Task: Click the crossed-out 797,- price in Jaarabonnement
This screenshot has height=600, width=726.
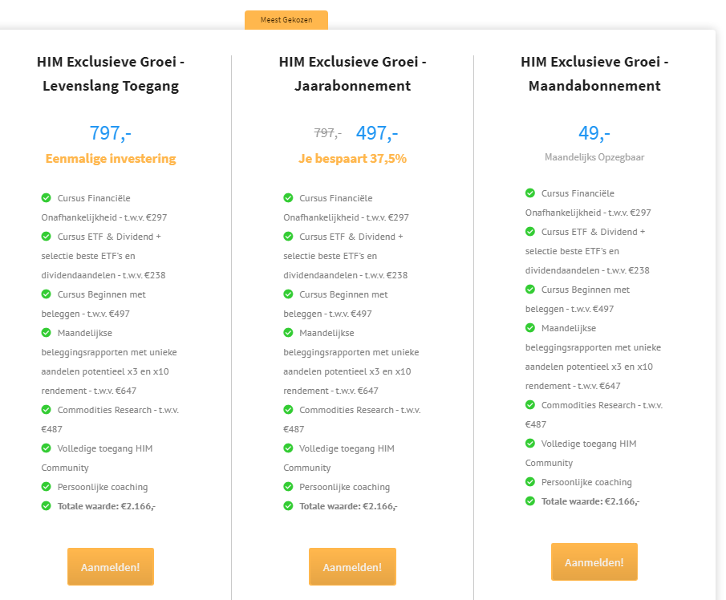Action: (x=327, y=133)
